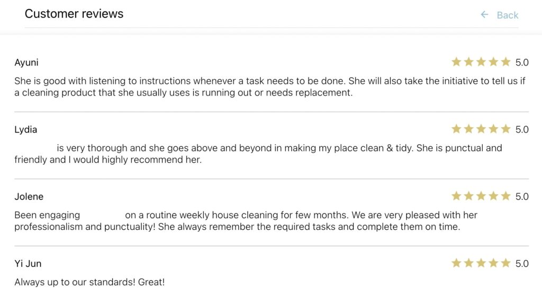Screen dimensions: 542x299
Task: Go back using the Back link
Action: [x=507, y=15]
